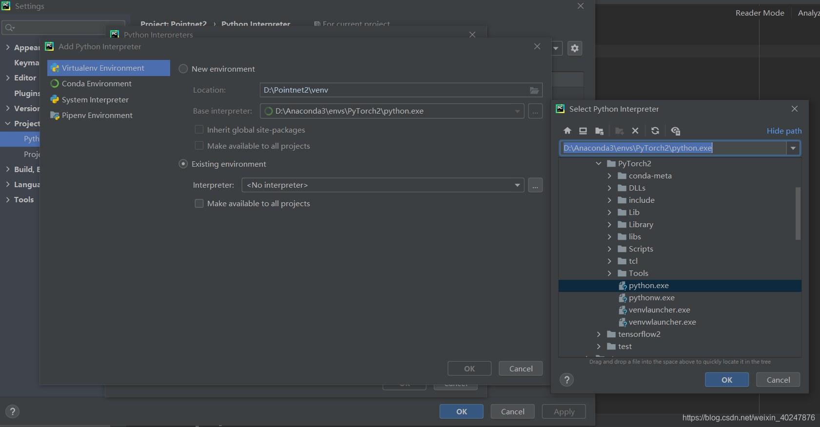This screenshot has height=427, width=820.
Task: Select Virtualenv Environment in interpreter list
Action: coord(109,68)
